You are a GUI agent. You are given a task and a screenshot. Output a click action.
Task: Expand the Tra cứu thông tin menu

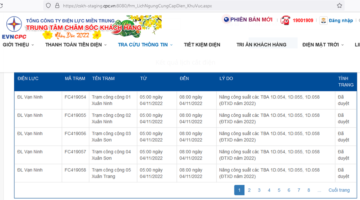coord(145,45)
